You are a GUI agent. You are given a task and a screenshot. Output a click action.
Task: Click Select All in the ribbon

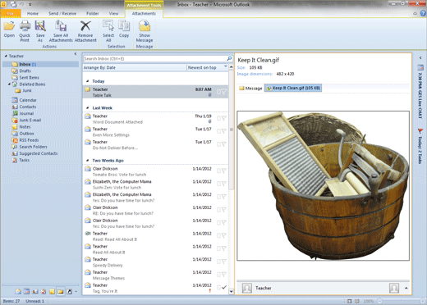tap(108, 31)
